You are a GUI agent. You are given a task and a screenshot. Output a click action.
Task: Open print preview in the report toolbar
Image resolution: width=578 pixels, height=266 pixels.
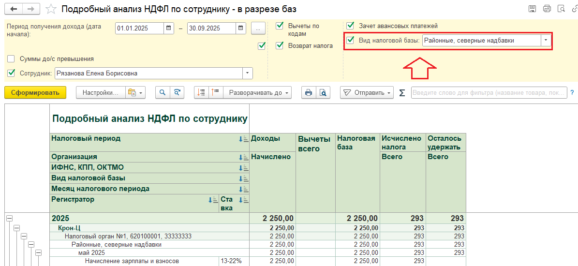[323, 93]
